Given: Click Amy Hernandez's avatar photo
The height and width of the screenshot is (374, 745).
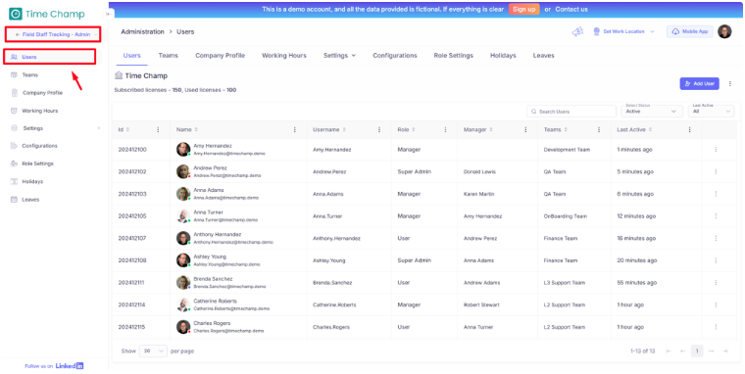Looking at the screenshot, I should [x=183, y=150].
